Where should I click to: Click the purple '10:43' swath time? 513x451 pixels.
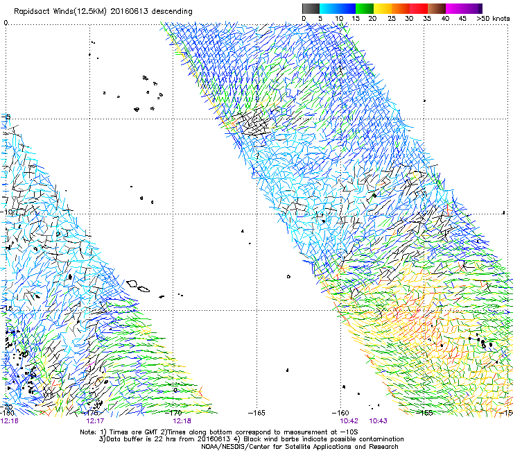379,421
